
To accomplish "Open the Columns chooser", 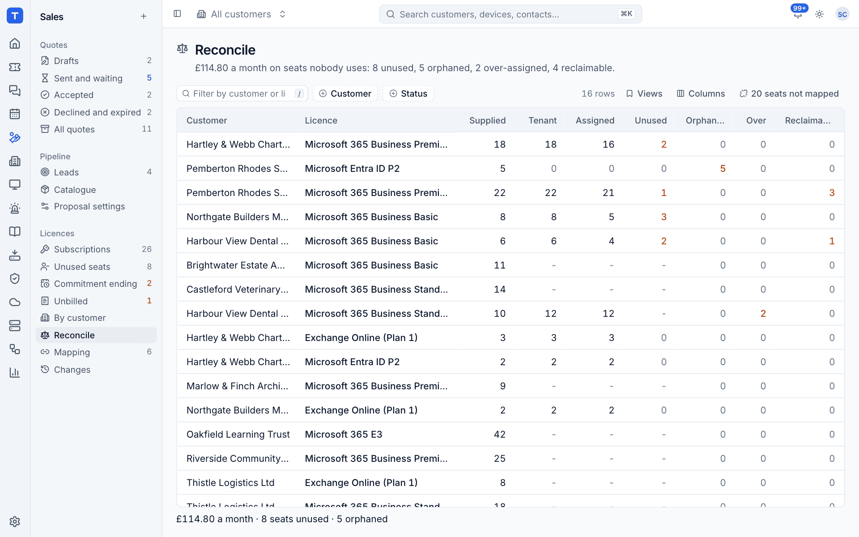I will [701, 94].
